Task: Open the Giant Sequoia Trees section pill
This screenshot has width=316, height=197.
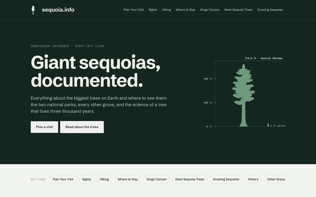Action: tap(190, 179)
